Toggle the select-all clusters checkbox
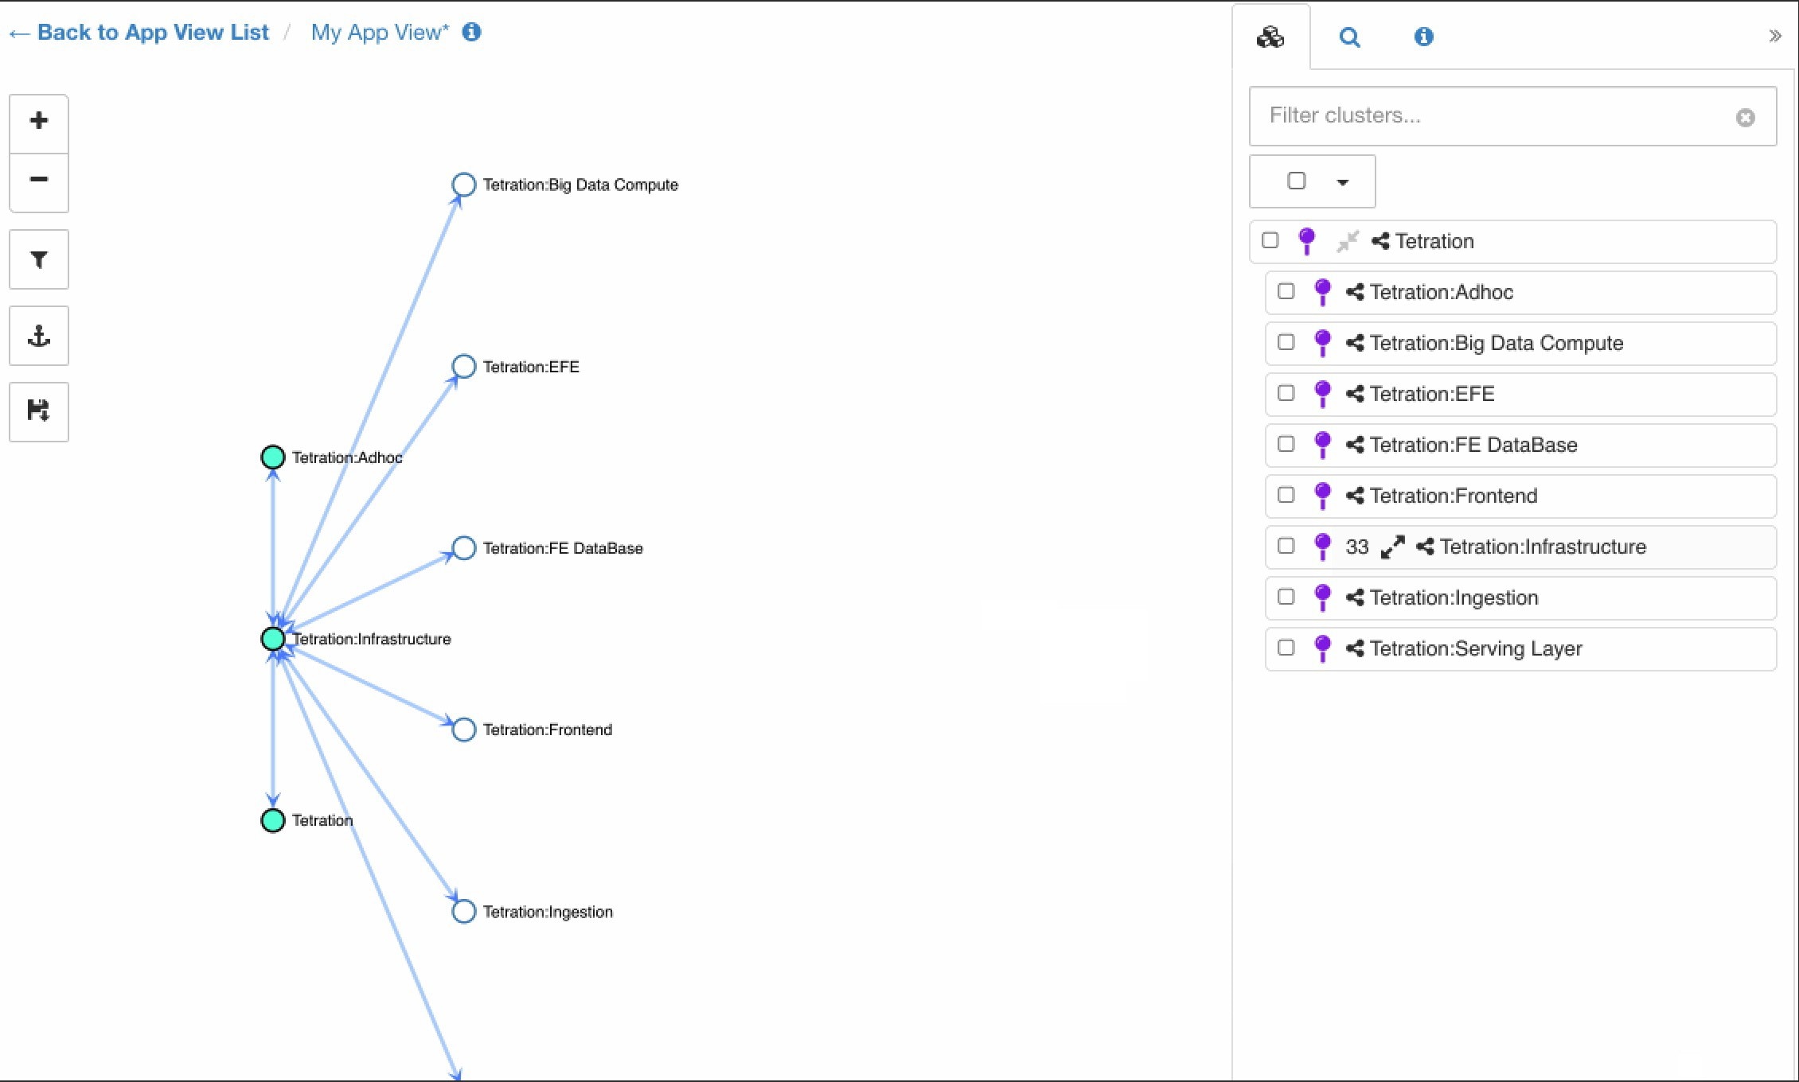 click(x=1296, y=181)
